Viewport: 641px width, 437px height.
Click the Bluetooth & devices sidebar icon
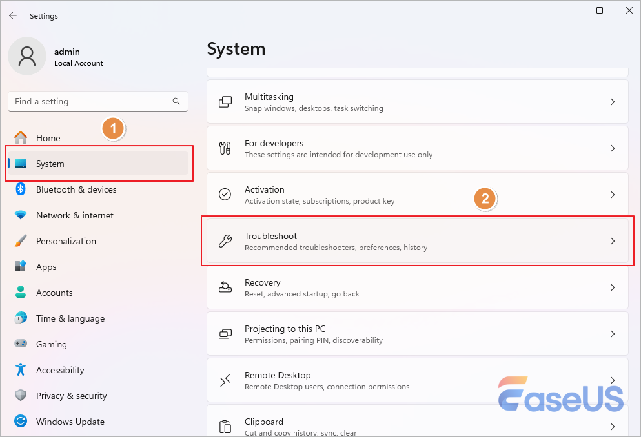click(x=21, y=189)
